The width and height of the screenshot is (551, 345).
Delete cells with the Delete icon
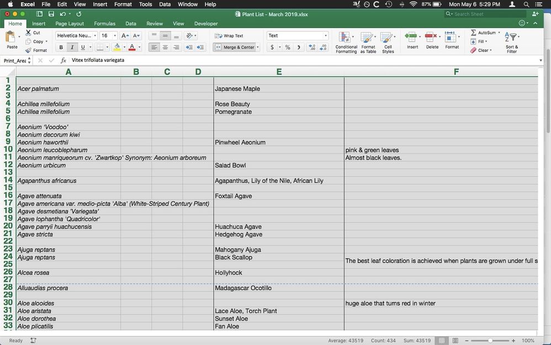pyautogui.click(x=432, y=39)
